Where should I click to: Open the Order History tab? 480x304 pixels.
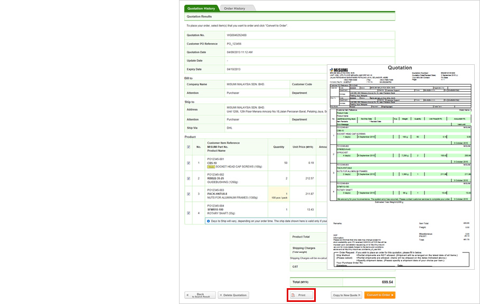[x=234, y=8]
